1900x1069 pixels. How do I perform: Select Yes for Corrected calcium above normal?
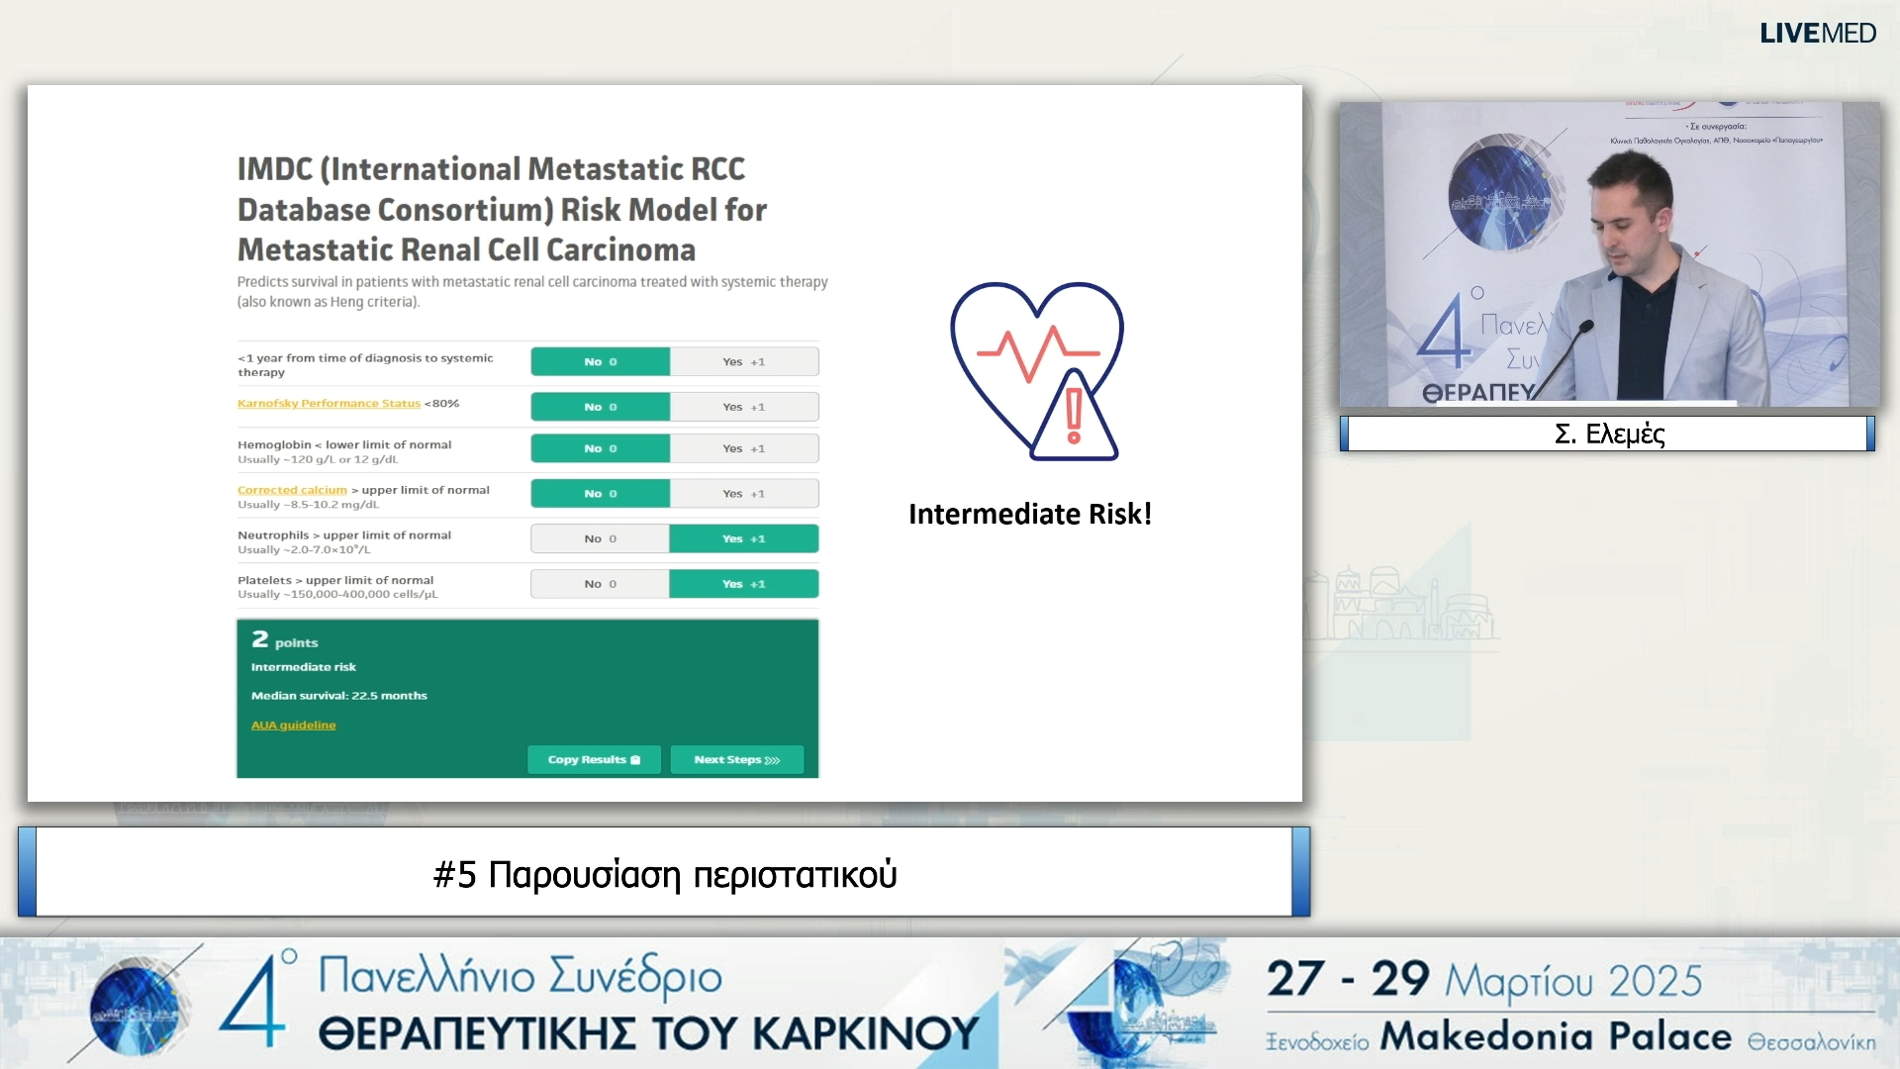click(x=743, y=494)
